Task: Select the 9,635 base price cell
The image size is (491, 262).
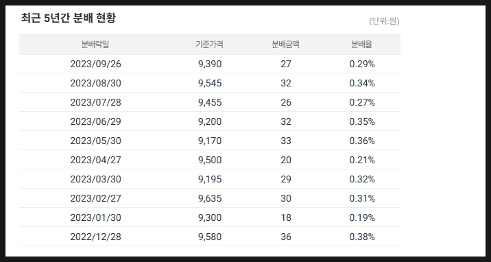Action: click(210, 198)
